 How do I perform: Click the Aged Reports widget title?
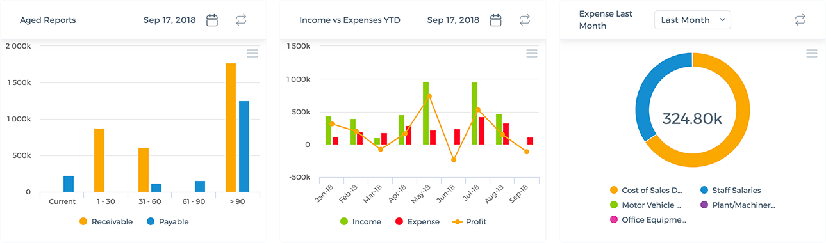[x=48, y=20]
